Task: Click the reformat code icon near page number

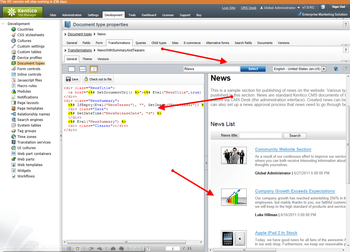Action: coord(149,249)
